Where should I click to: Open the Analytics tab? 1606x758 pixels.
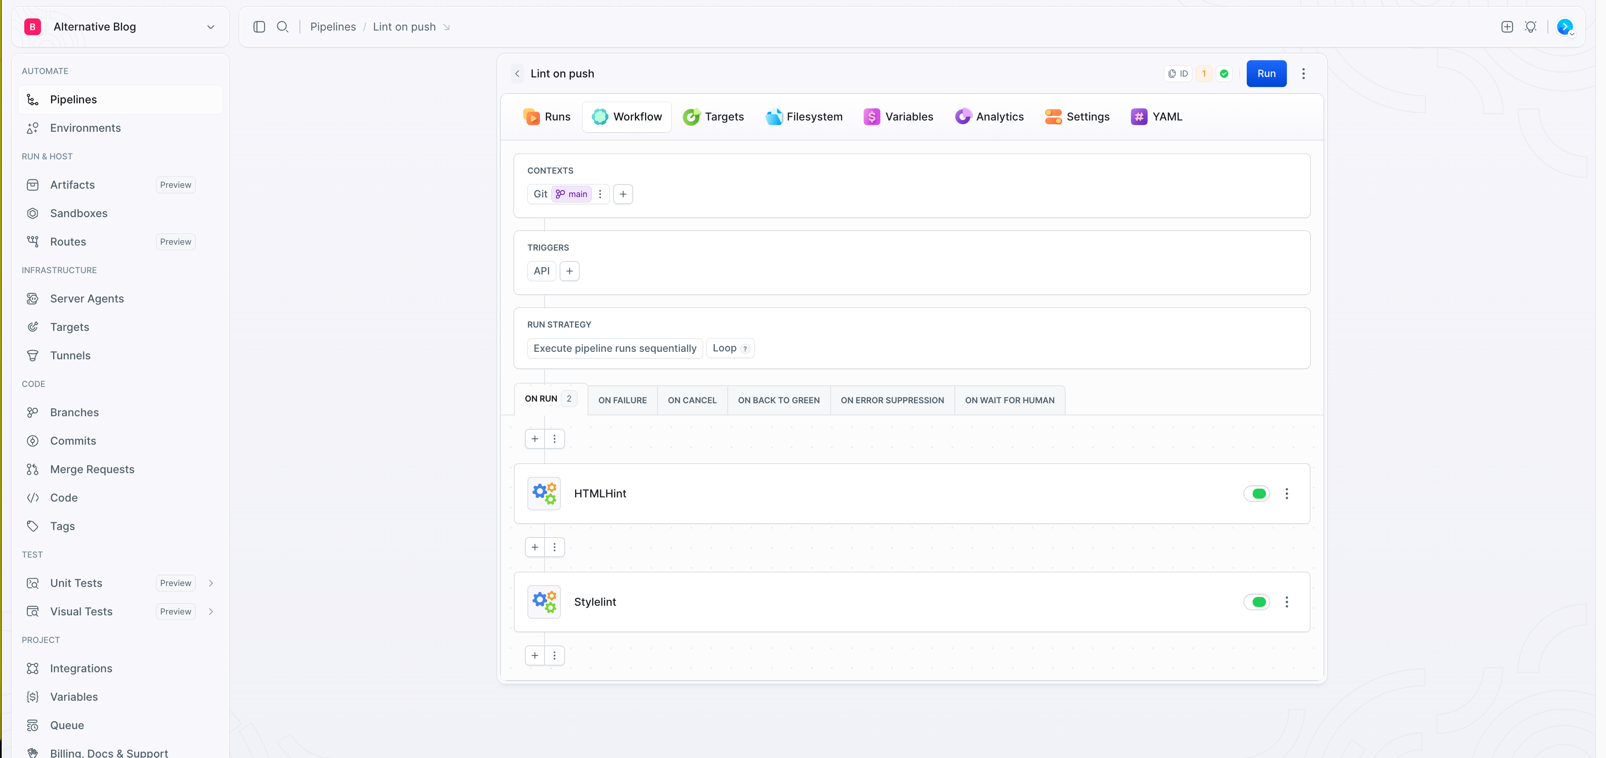(990, 117)
